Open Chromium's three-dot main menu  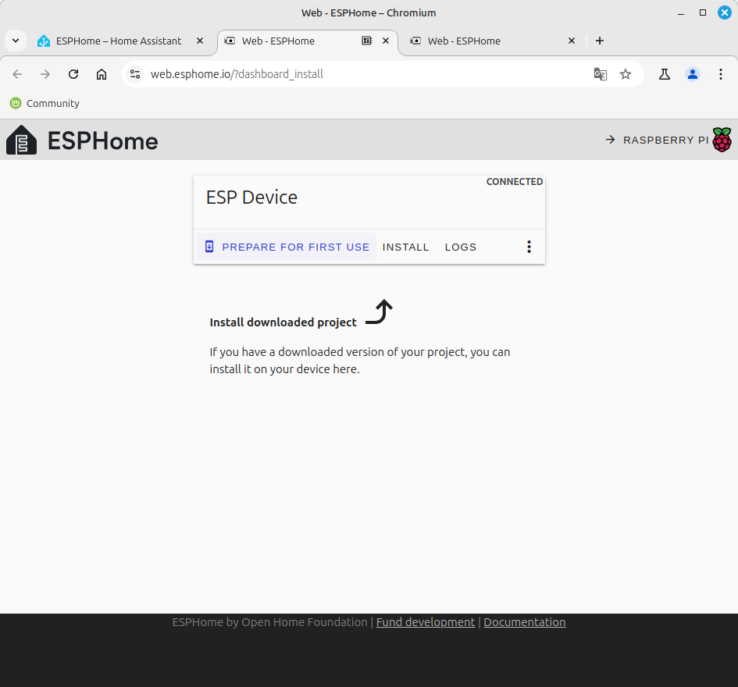tap(721, 74)
